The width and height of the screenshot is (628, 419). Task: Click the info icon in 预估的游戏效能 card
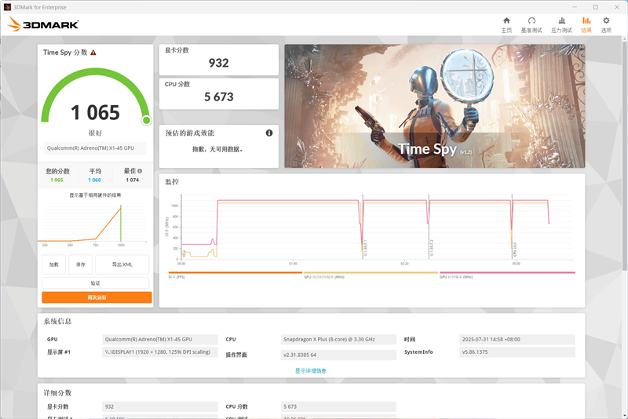coord(269,133)
